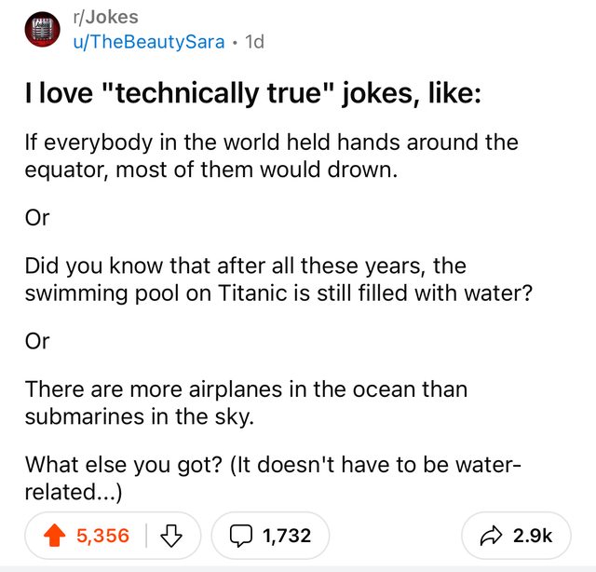Click the 5,356 vote count
This screenshot has height=572, width=596.
click(x=103, y=536)
